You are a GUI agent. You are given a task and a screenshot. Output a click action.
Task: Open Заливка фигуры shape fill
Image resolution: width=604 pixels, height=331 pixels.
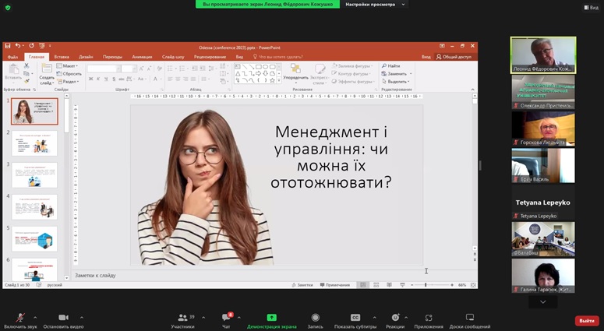point(351,66)
